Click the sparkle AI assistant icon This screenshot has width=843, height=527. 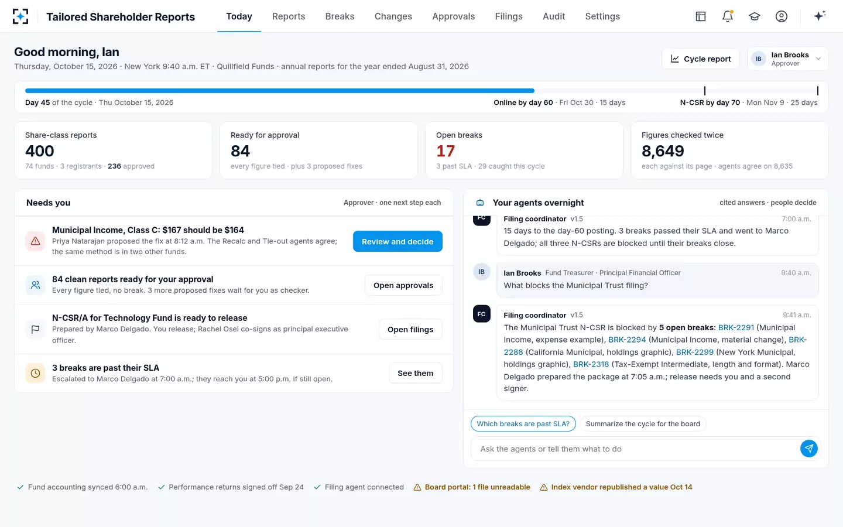click(820, 16)
